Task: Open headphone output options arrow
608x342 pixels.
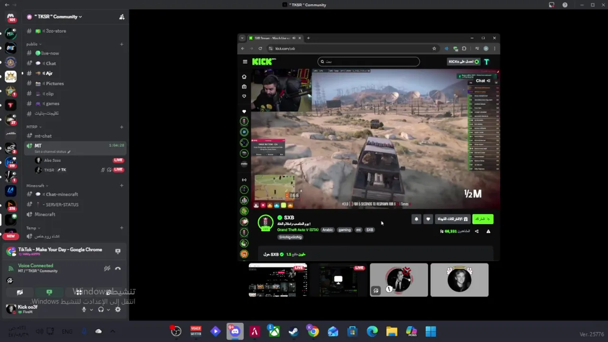Action: [x=108, y=310]
